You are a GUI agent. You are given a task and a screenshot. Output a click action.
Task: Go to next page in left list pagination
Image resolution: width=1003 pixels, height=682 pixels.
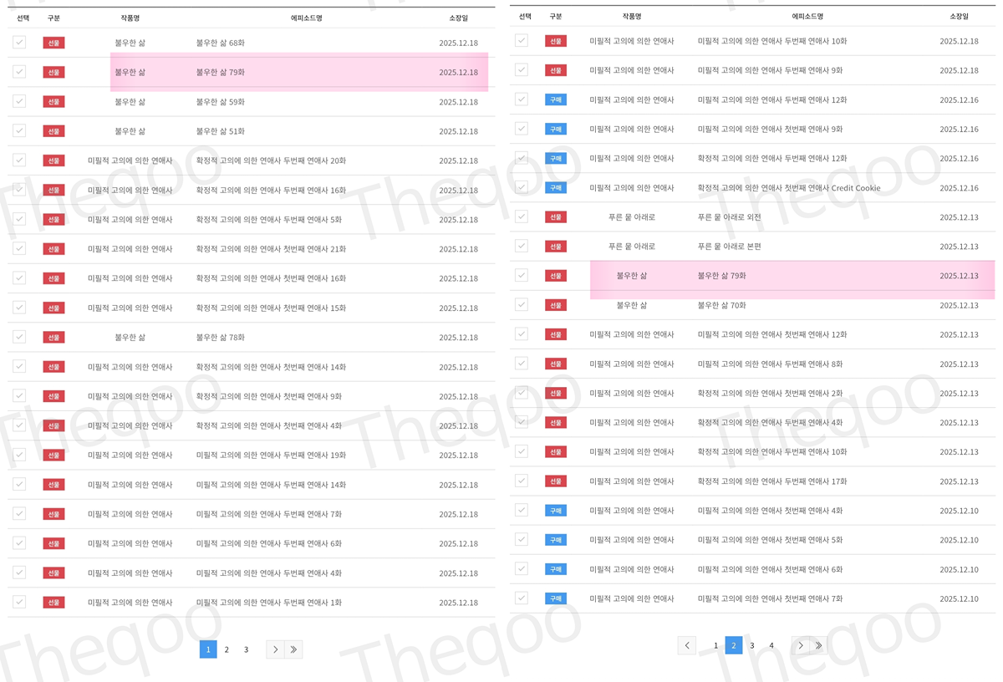click(x=275, y=649)
